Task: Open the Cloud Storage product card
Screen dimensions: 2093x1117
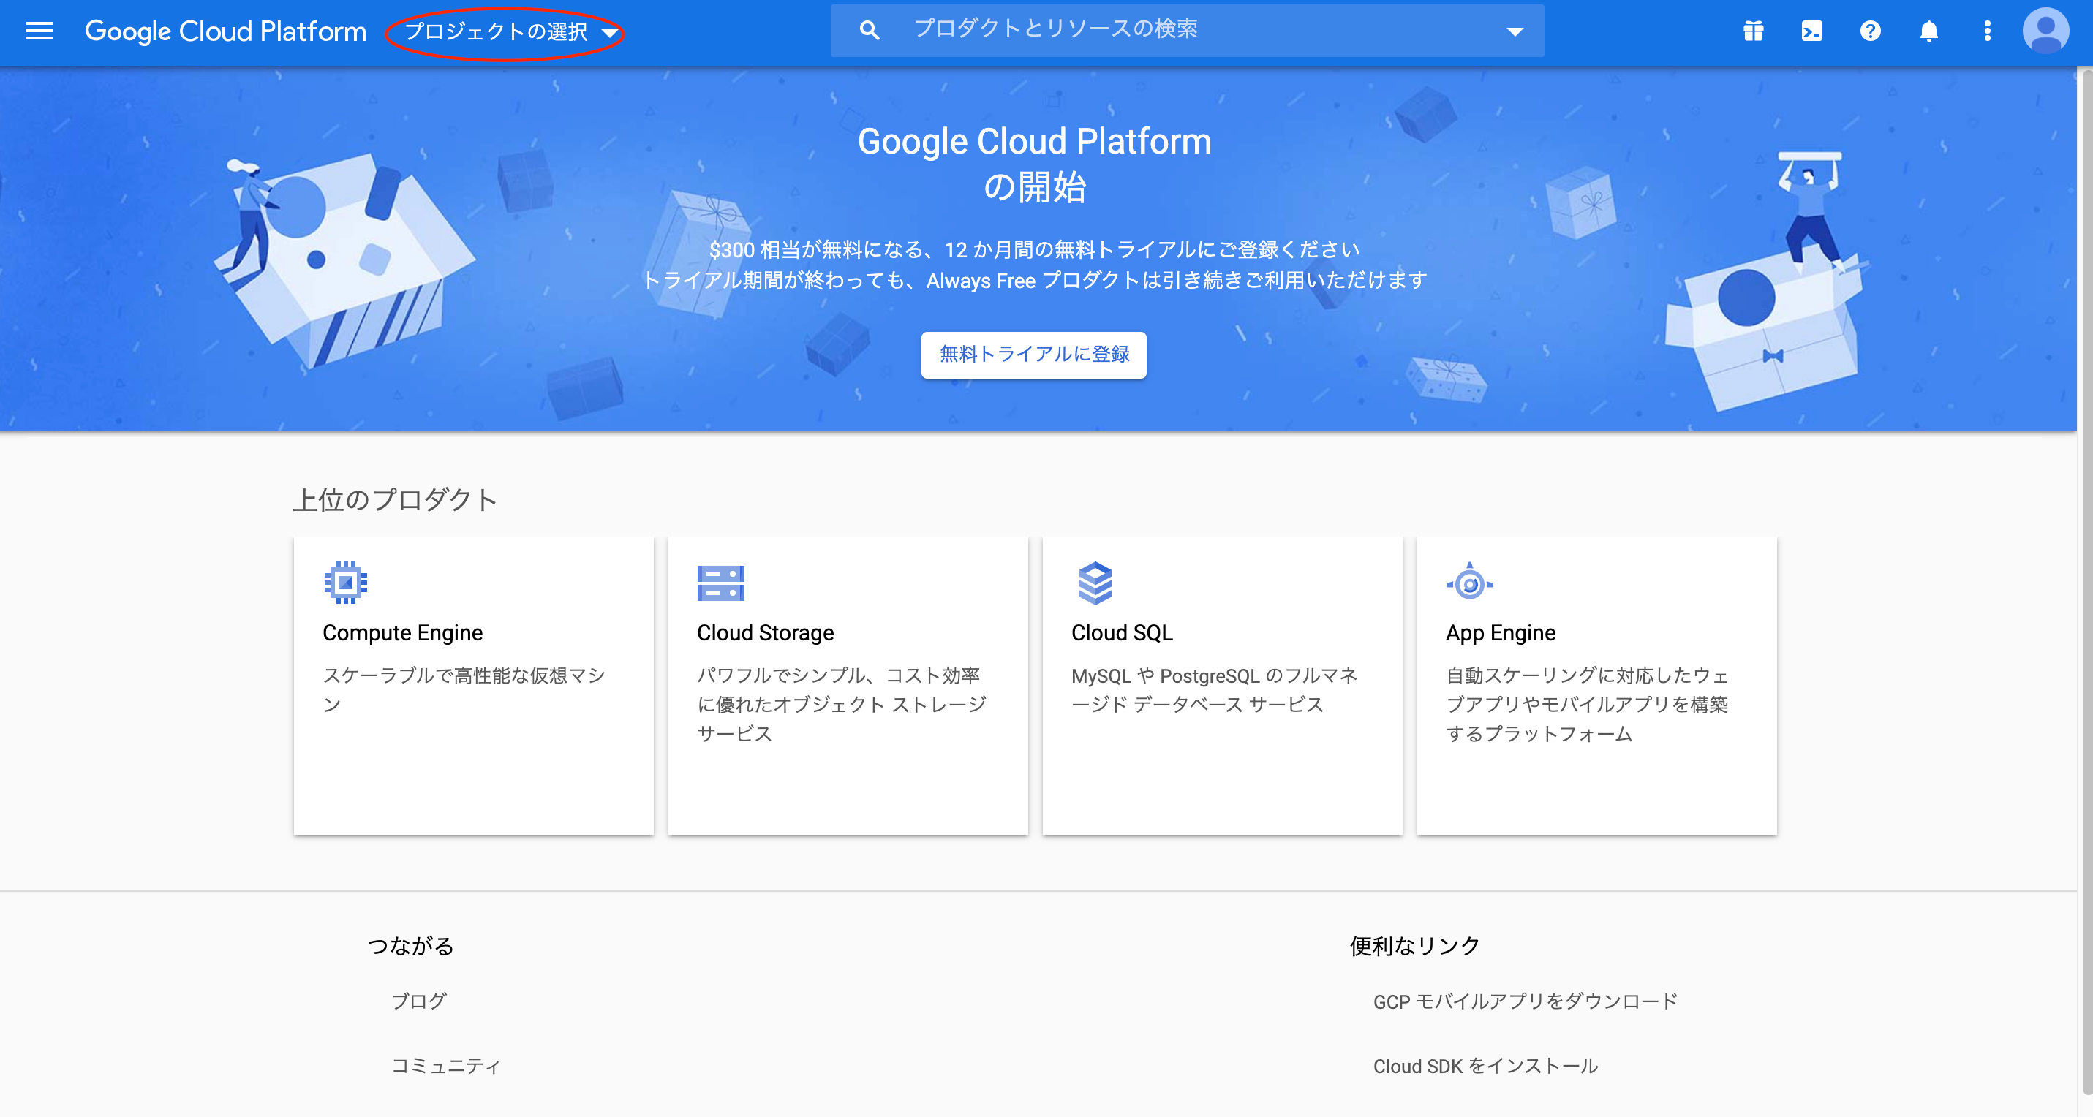Action: [x=848, y=684]
